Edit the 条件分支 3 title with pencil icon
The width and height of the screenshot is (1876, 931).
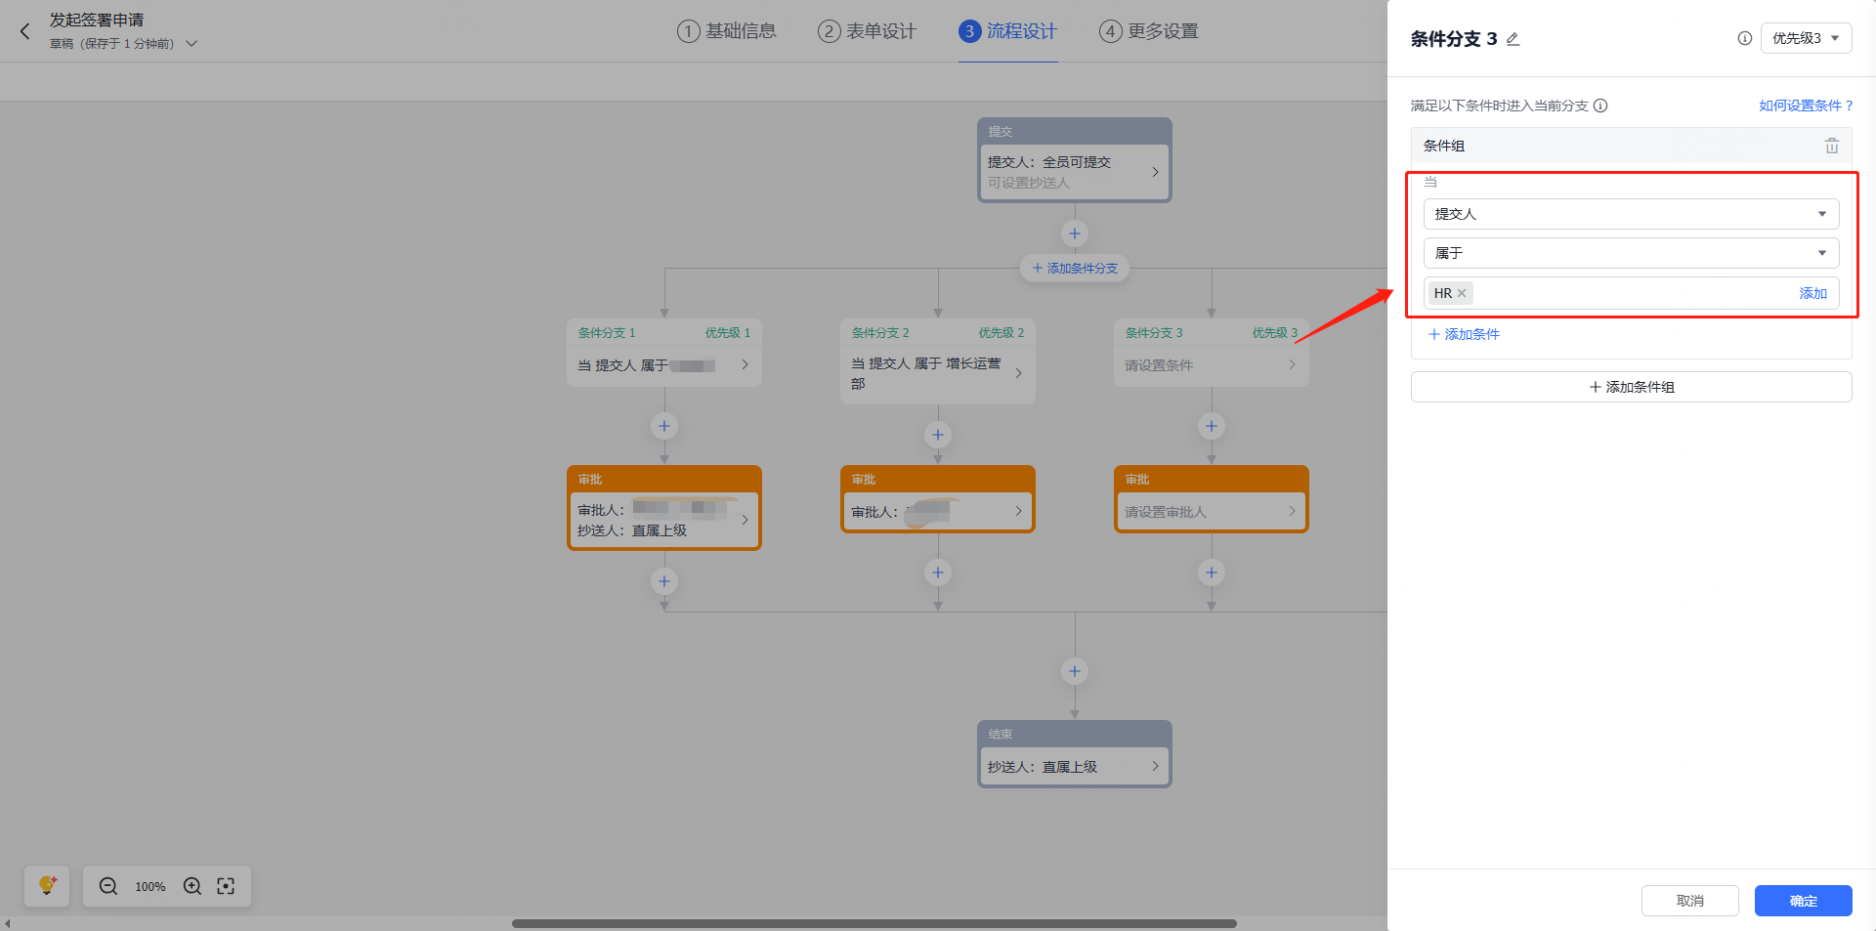pyautogui.click(x=1513, y=39)
